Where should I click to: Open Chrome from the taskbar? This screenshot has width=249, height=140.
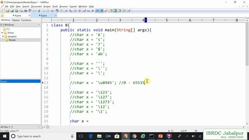(x=134, y=136)
